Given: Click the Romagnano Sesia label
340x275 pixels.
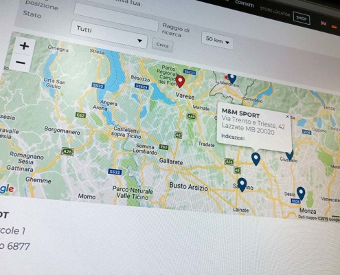Looking at the screenshot, I should 26,158.
